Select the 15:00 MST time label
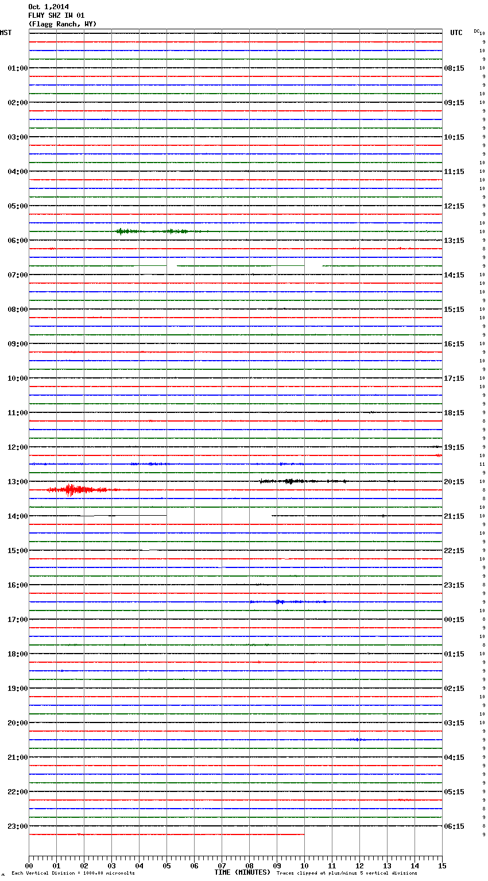 click(18, 551)
